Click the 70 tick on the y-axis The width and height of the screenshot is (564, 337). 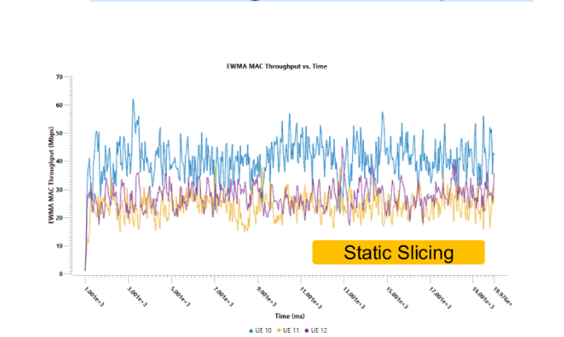point(59,77)
